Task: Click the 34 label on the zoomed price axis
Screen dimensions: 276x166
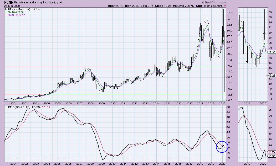Action: pyautogui.click(x=270, y=23)
